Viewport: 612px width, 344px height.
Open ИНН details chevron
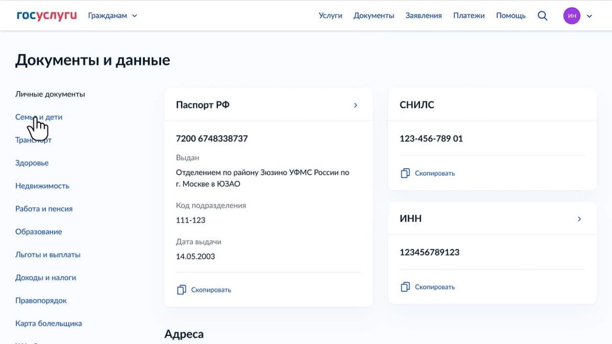click(x=579, y=219)
